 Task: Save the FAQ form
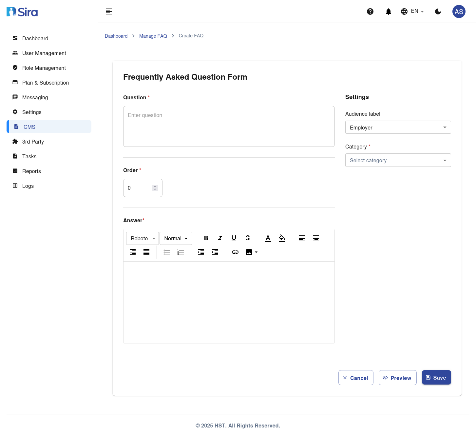point(436,377)
